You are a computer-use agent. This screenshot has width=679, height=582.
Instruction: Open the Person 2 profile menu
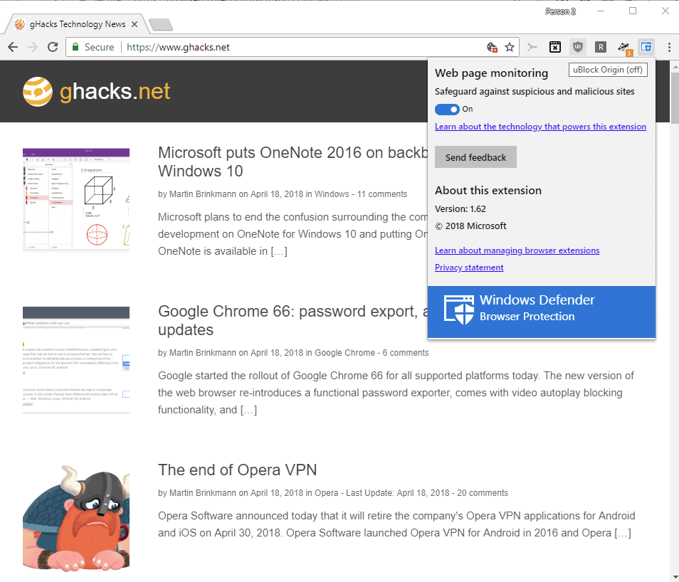[560, 11]
